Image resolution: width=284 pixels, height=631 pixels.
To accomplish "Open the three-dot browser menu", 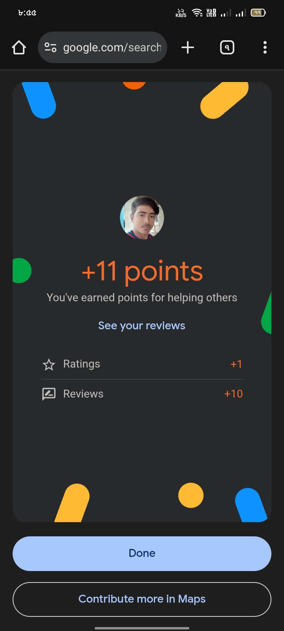I will click(265, 48).
